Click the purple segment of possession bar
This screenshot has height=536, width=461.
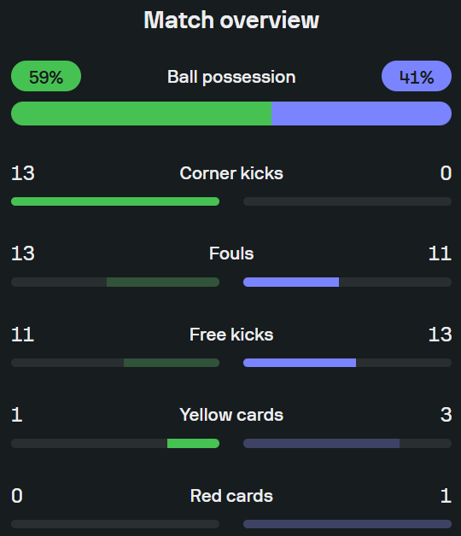point(361,114)
